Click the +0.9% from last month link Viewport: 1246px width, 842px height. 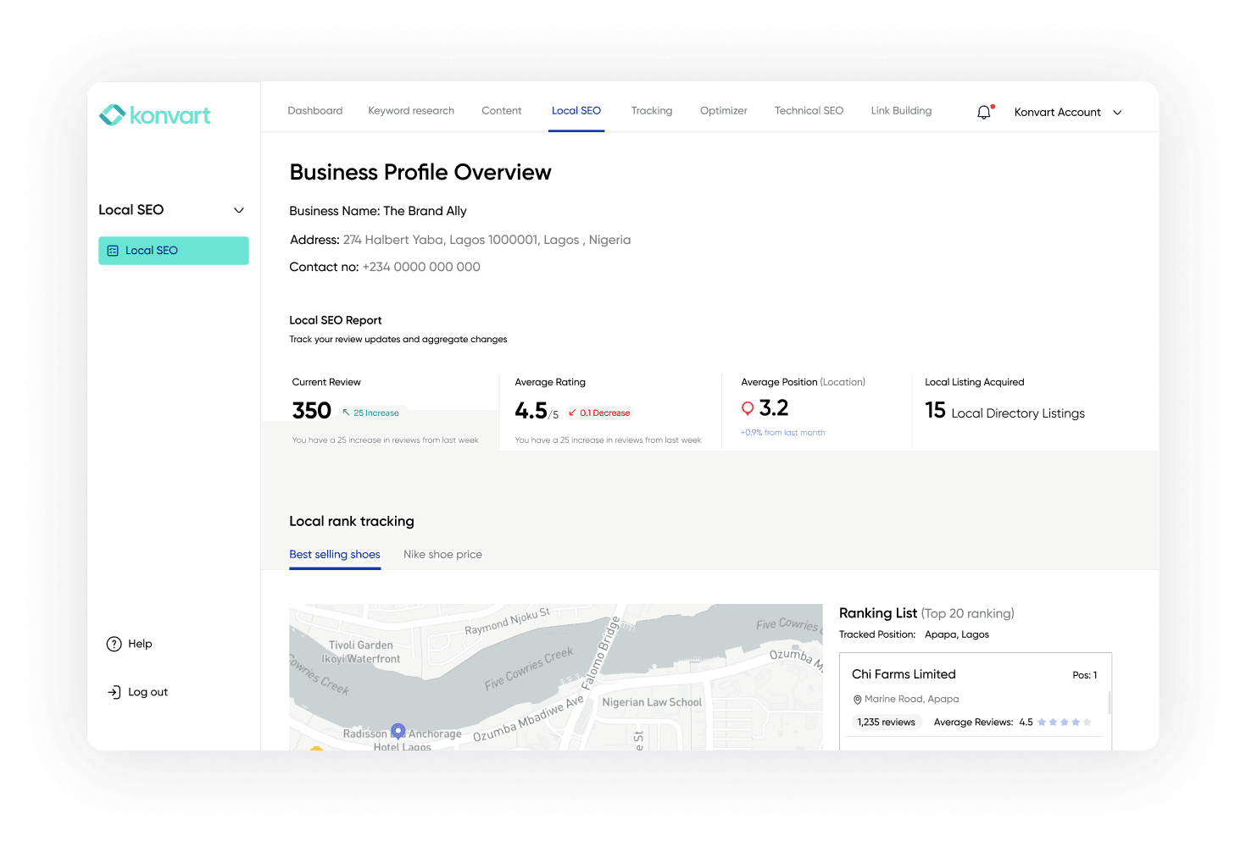coord(782,432)
